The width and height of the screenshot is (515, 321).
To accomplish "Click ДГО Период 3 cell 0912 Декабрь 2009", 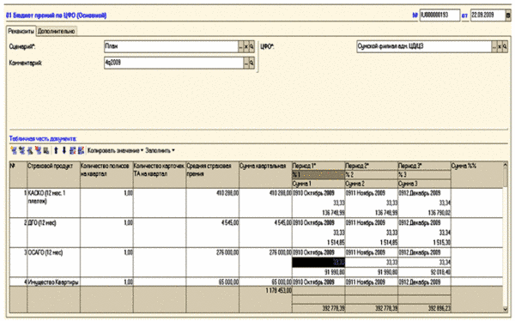I will tap(424, 223).
